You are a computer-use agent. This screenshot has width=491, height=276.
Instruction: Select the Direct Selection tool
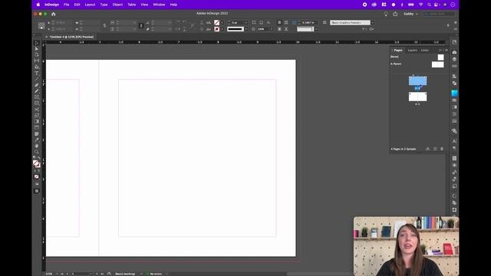37,49
